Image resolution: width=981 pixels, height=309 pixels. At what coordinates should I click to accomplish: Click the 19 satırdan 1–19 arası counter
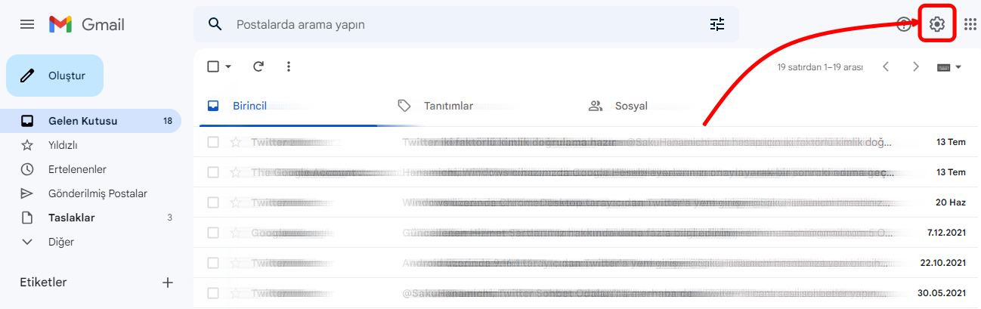[820, 67]
